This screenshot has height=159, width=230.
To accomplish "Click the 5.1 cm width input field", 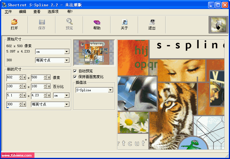I will [13, 95].
